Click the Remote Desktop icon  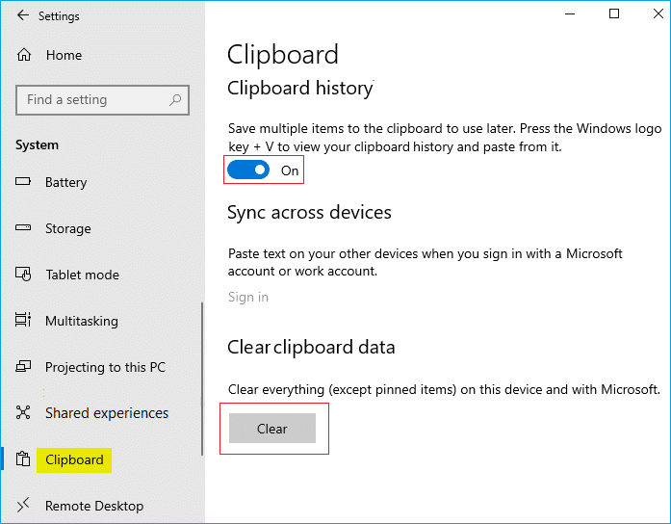(25, 506)
